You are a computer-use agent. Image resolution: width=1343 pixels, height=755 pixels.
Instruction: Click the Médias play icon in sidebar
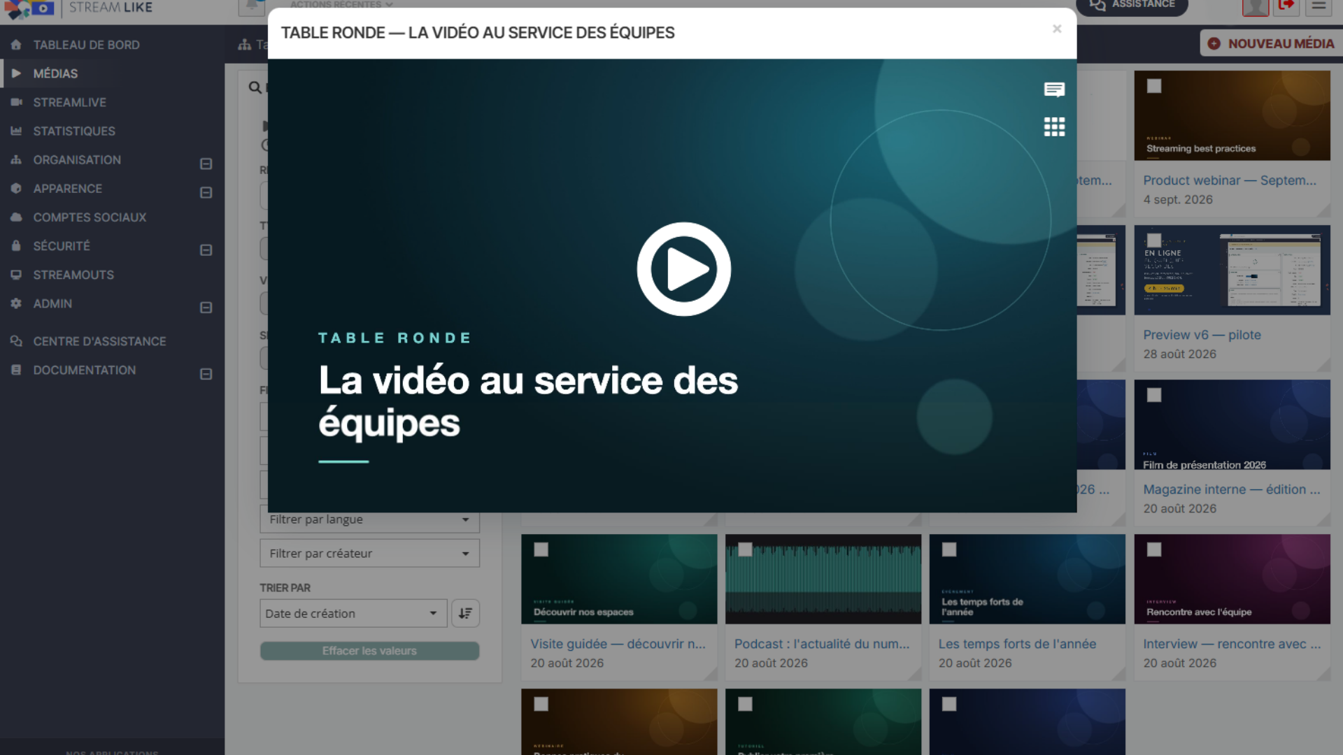pyautogui.click(x=16, y=73)
